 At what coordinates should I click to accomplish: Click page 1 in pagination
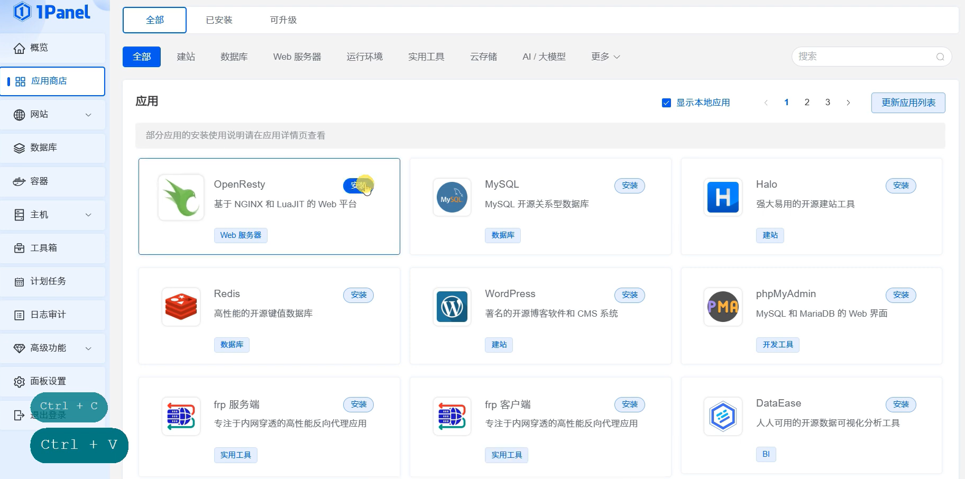pos(786,103)
